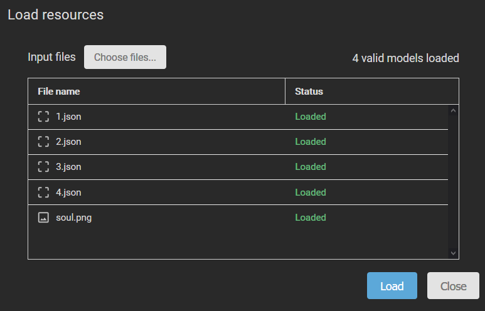Select the 4.json file name
This screenshot has width=485, height=311.
(x=68, y=192)
